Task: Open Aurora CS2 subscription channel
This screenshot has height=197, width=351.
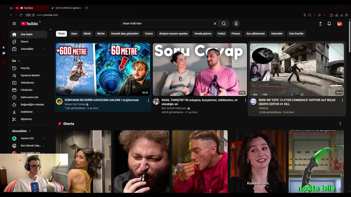Action: (29, 138)
